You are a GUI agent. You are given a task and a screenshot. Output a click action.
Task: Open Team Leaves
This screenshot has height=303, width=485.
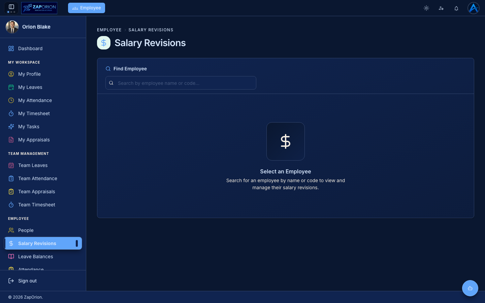43,165
